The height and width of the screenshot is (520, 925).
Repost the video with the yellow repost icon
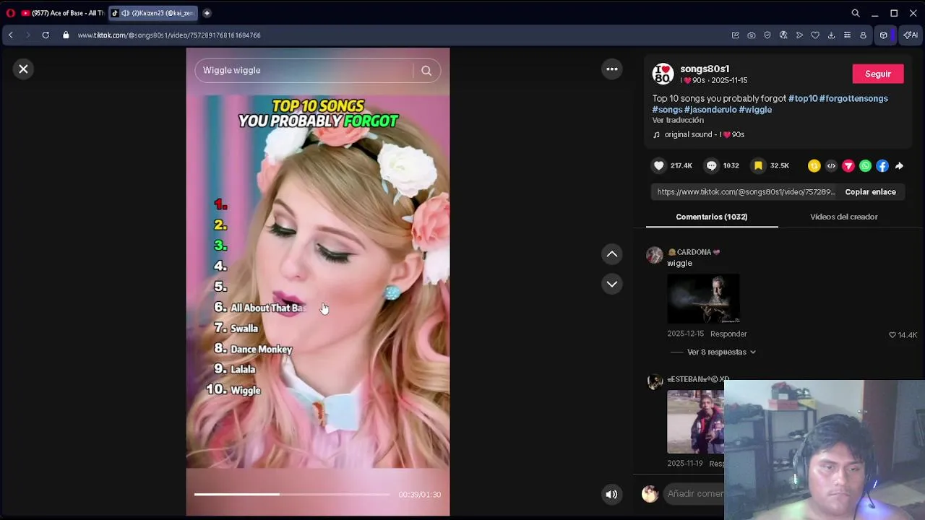click(x=814, y=166)
